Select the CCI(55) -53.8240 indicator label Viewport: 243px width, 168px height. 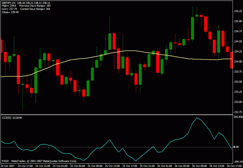(x=12, y=118)
